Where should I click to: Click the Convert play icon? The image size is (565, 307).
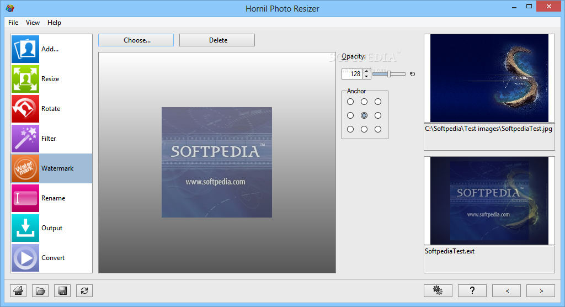(25, 258)
